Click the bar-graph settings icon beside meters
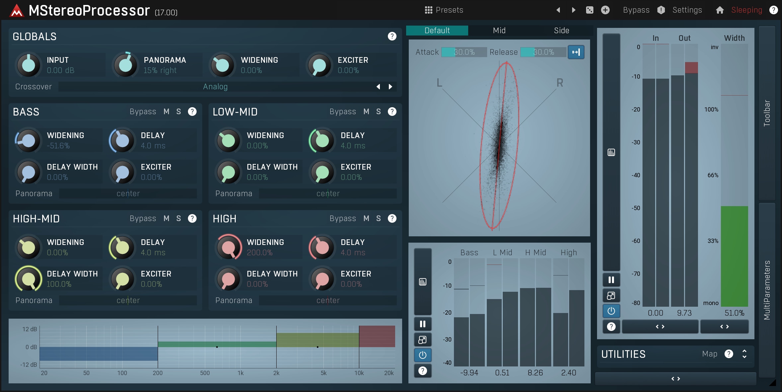The image size is (782, 392). [x=611, y=152]
